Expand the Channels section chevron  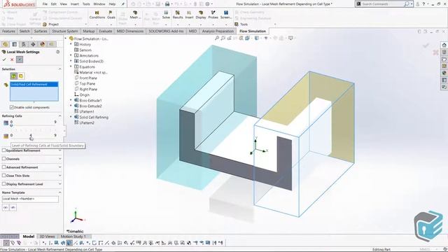[59, 159]
